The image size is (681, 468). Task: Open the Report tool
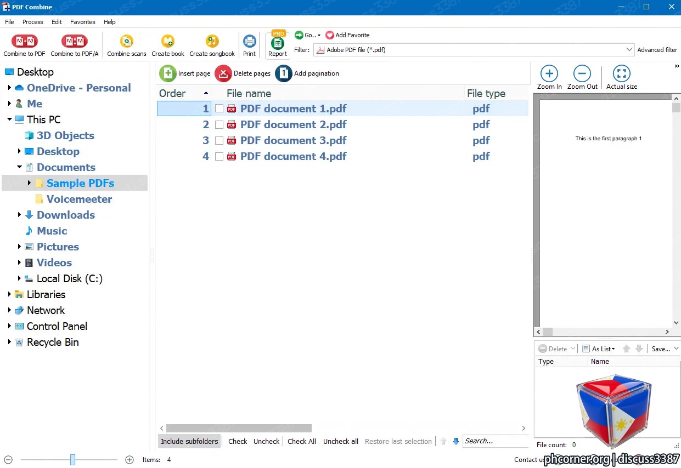(x=278, y=43)
